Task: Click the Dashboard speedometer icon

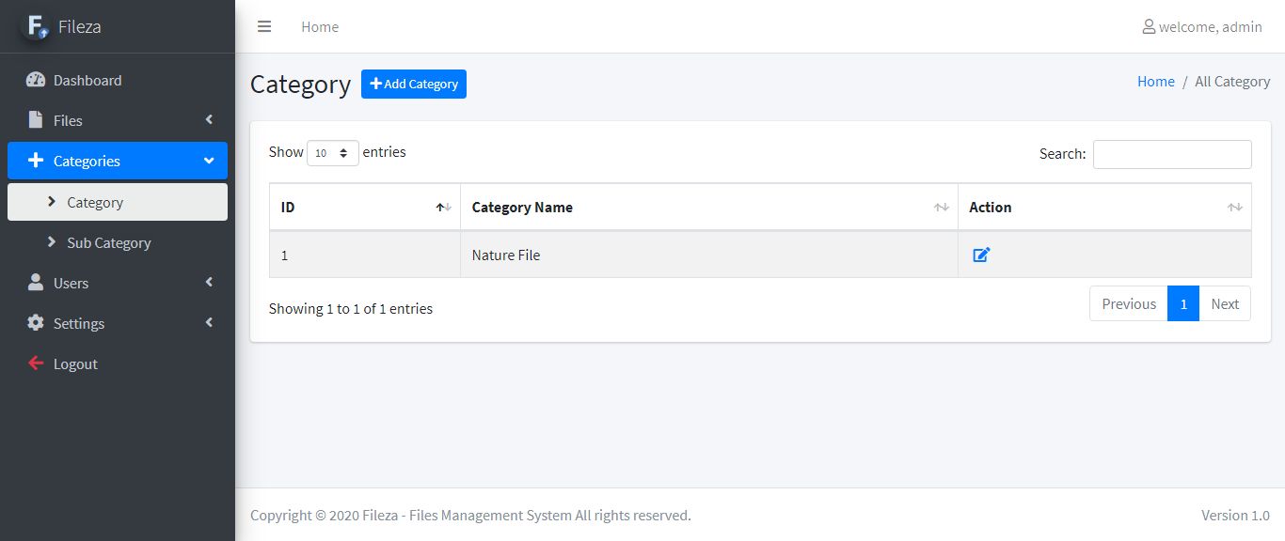Action: [36, 80]
